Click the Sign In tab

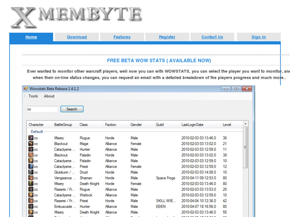tap(258, 37)
